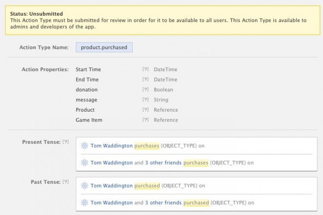323x215 pixels.
Task: Click [?] help next to Past Tense
Action: 66,181
